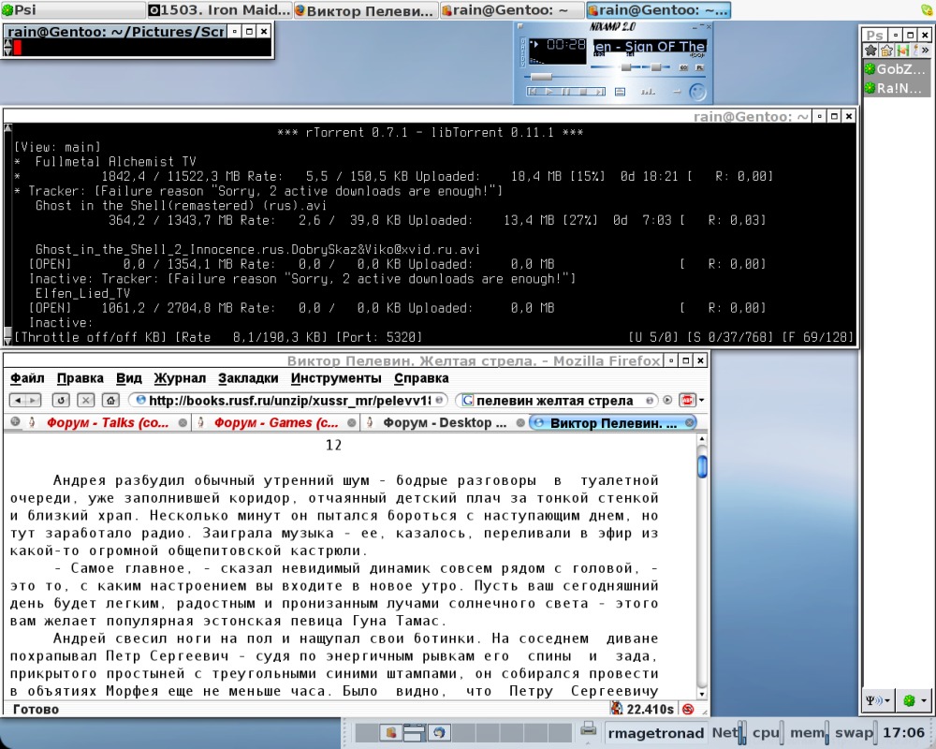Click the rmagetronad label in bottom panel

655,733
